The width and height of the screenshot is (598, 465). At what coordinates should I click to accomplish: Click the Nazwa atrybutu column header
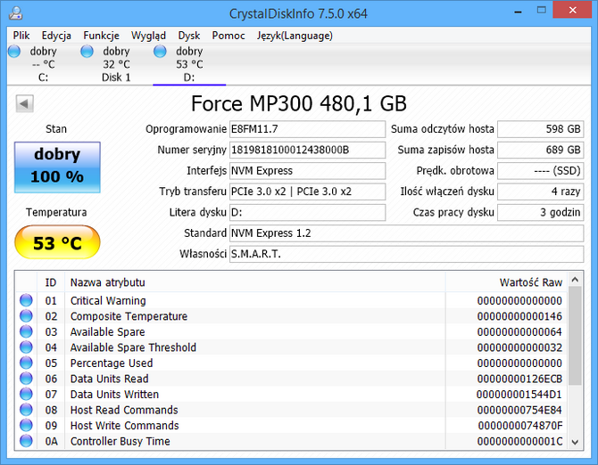(x=254, y=282)
